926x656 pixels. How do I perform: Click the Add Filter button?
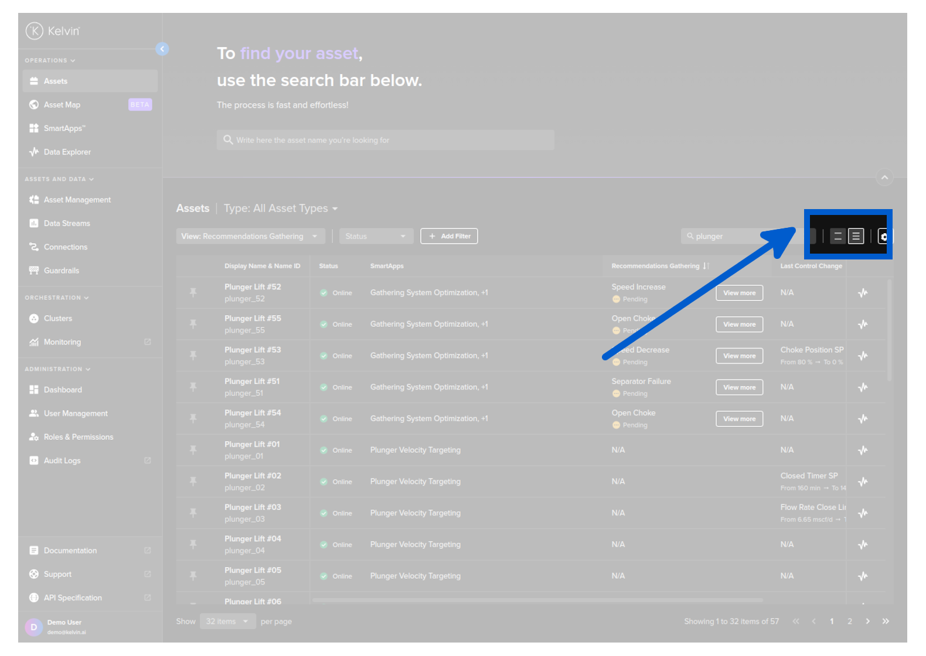449,237
